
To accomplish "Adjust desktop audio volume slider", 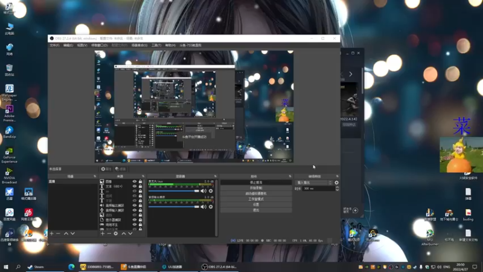I will click(x=174, y=207).
